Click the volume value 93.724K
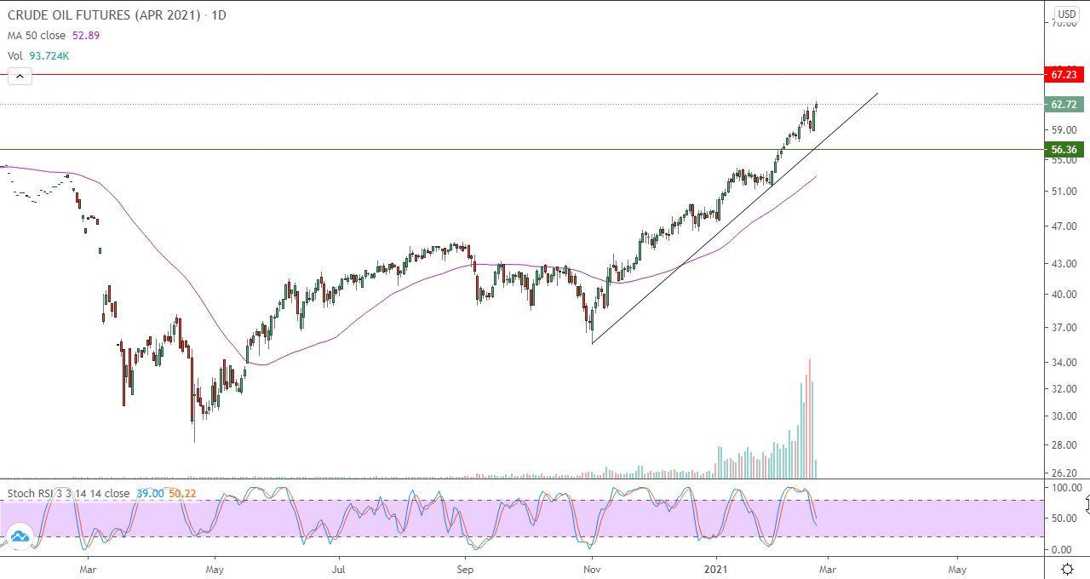The image size is (1090, 579). [x=49, y=56]
